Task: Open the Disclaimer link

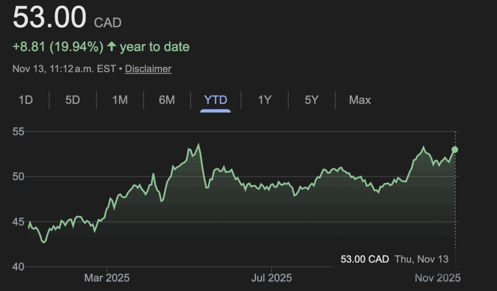Action: 148,69
